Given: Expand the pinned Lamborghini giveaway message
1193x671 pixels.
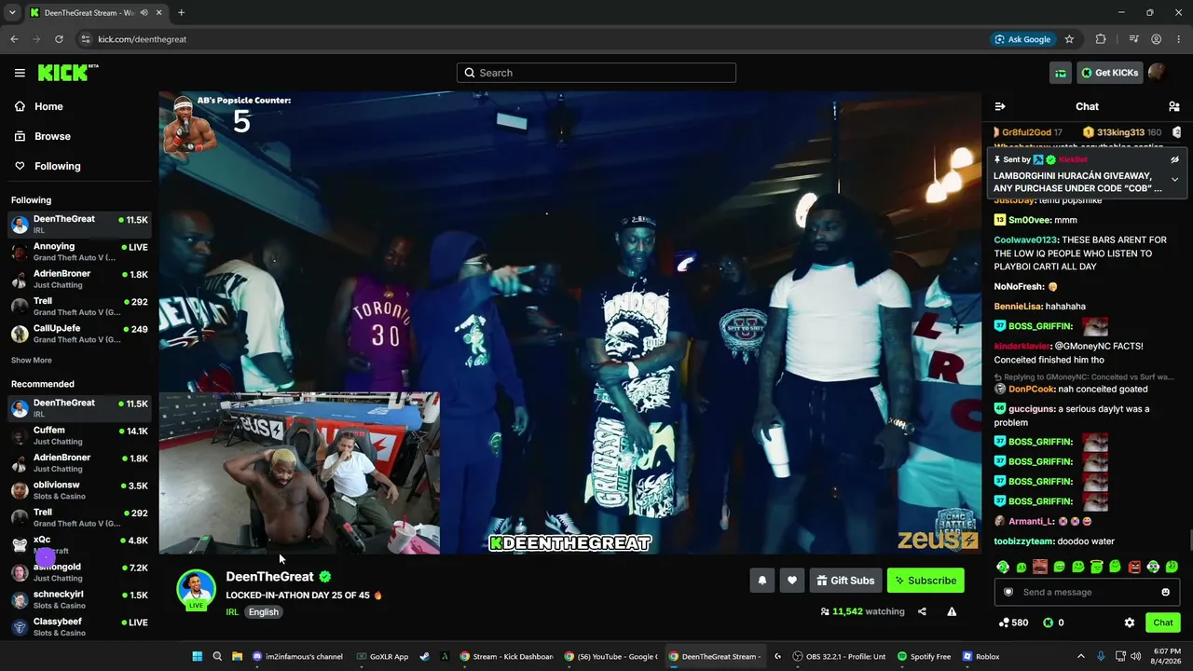Looking at the screenshot, I should [x=1174, y=179].
